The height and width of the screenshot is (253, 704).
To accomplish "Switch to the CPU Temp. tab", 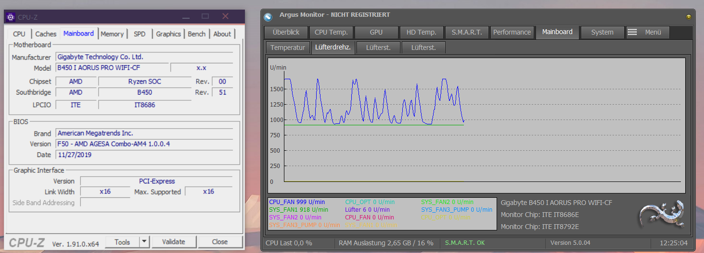I will pyautogui.click(x=331, y=32).
